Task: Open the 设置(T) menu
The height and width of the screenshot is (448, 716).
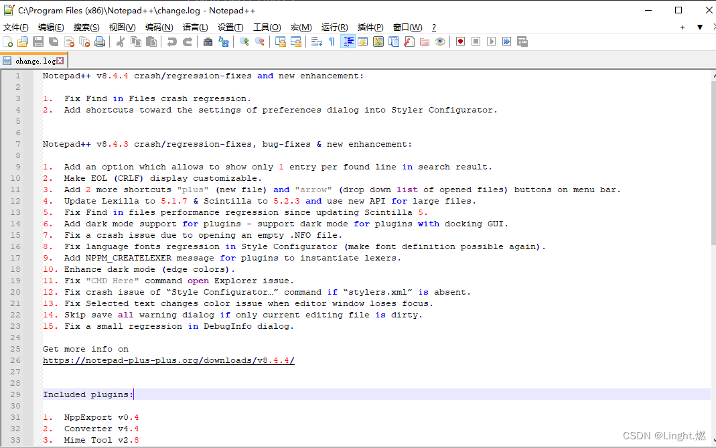Action: click(230, 27)
